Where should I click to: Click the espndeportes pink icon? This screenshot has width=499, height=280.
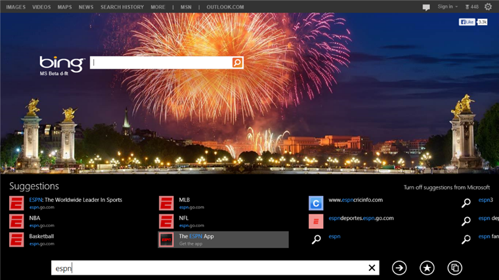(x=316, y=222)
